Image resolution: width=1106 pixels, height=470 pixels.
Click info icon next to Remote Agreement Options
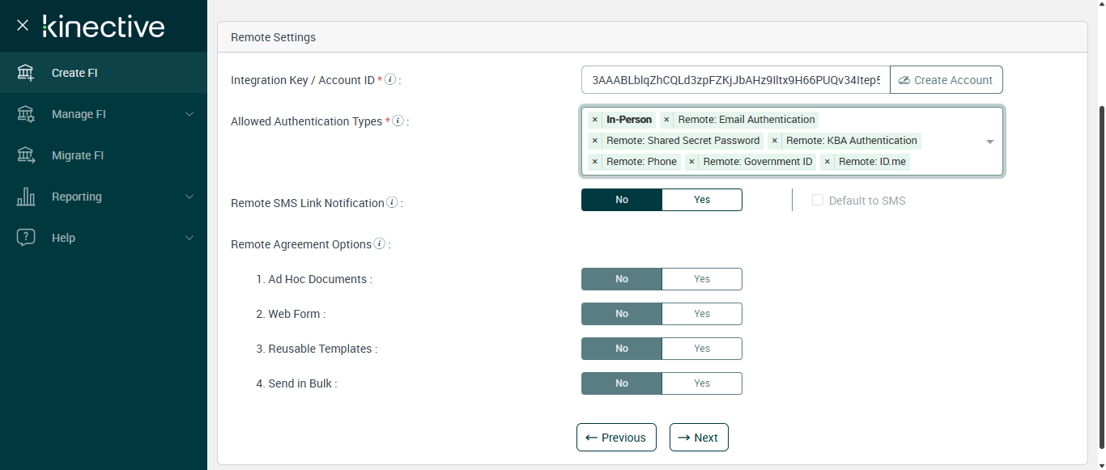[379, 243]
